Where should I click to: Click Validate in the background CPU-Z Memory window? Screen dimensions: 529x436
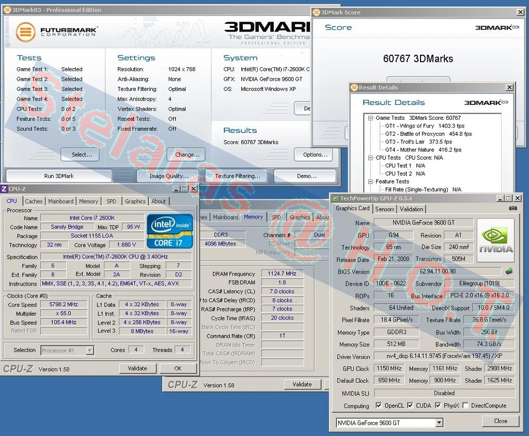[302, 384]
